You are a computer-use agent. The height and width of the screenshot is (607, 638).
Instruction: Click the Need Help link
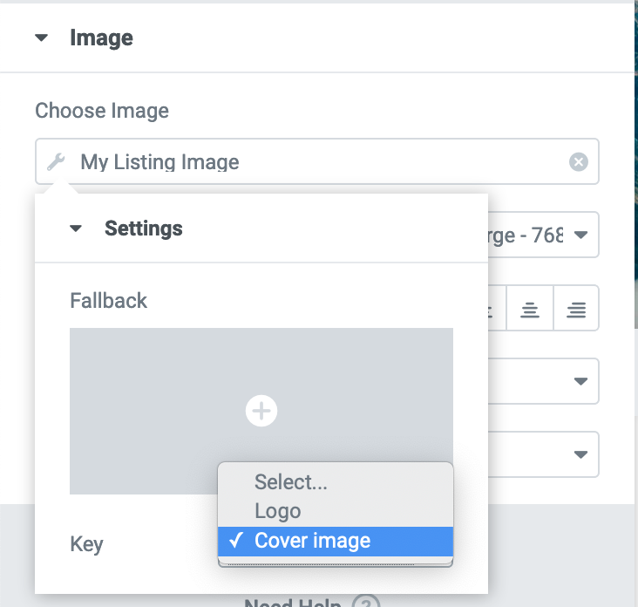293,602
